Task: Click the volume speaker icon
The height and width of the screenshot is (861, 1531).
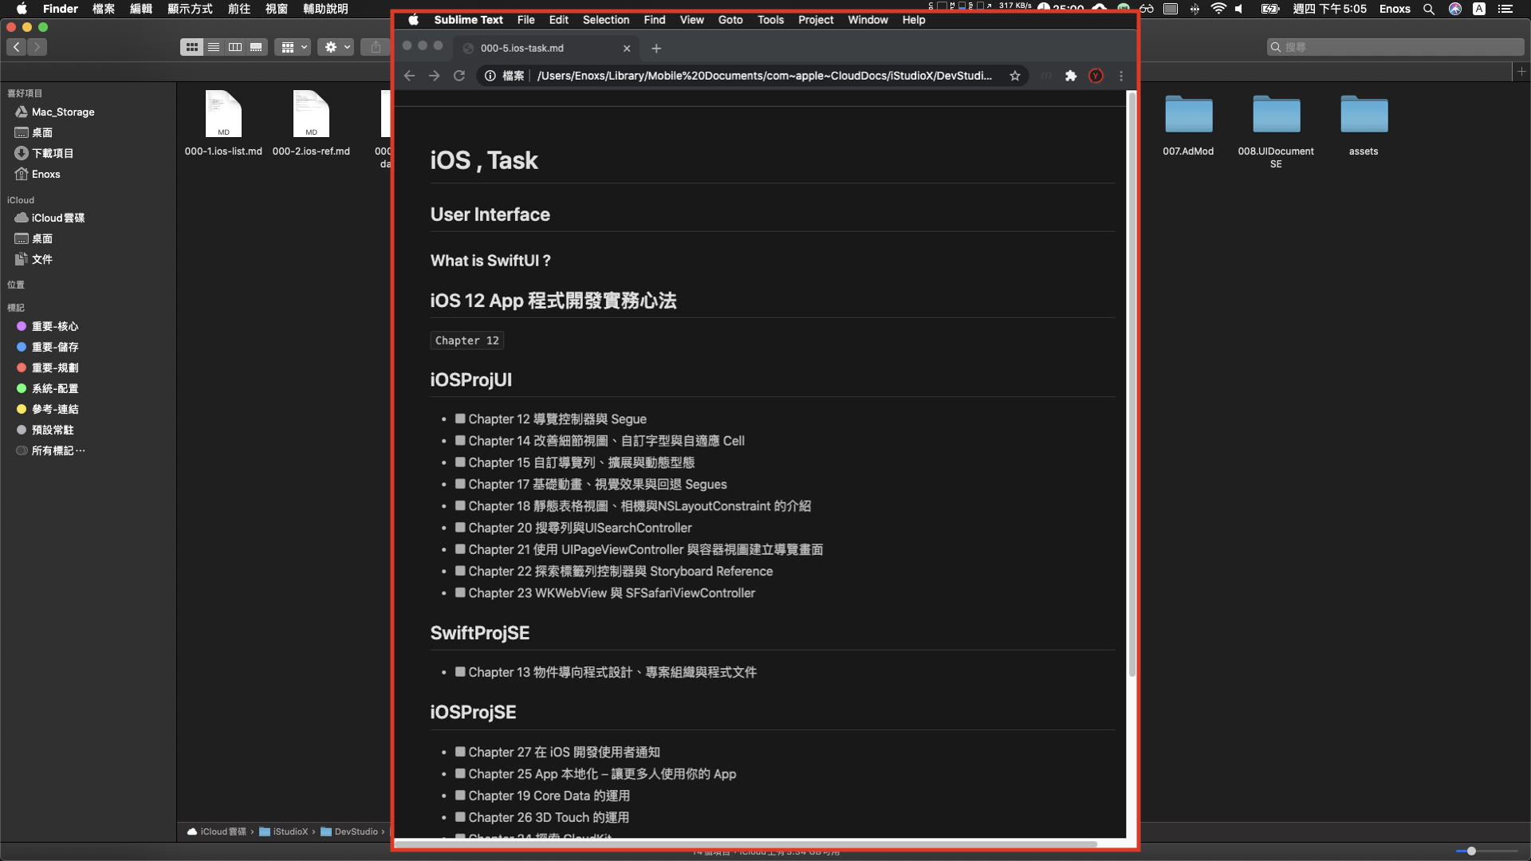Action: pos(1240,9)
